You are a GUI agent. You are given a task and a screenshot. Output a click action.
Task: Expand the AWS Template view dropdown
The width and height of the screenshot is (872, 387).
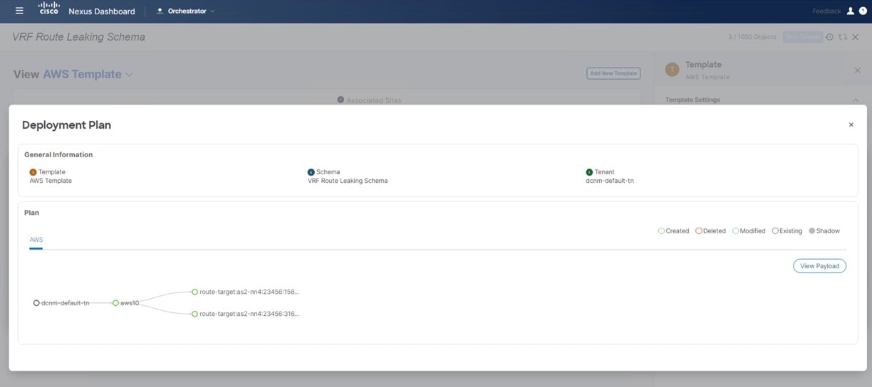click(129, 74)
